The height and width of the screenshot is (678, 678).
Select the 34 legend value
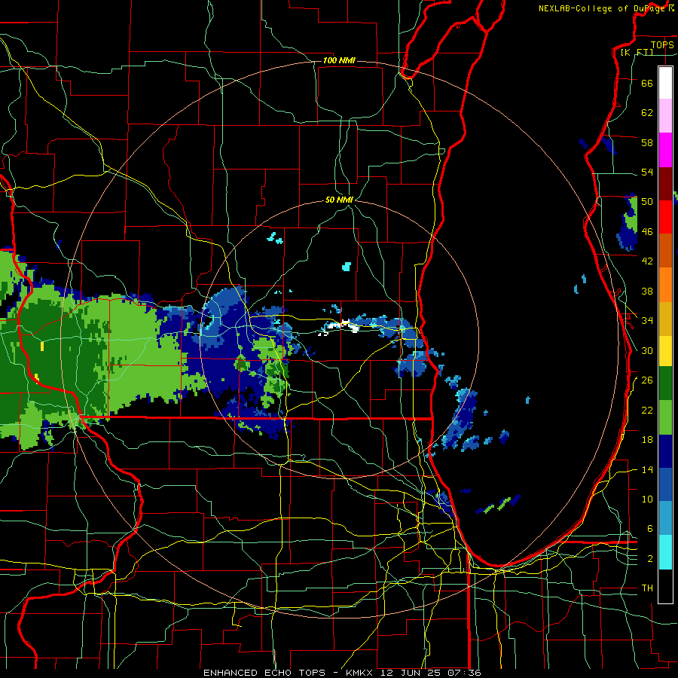pos(647,320)
